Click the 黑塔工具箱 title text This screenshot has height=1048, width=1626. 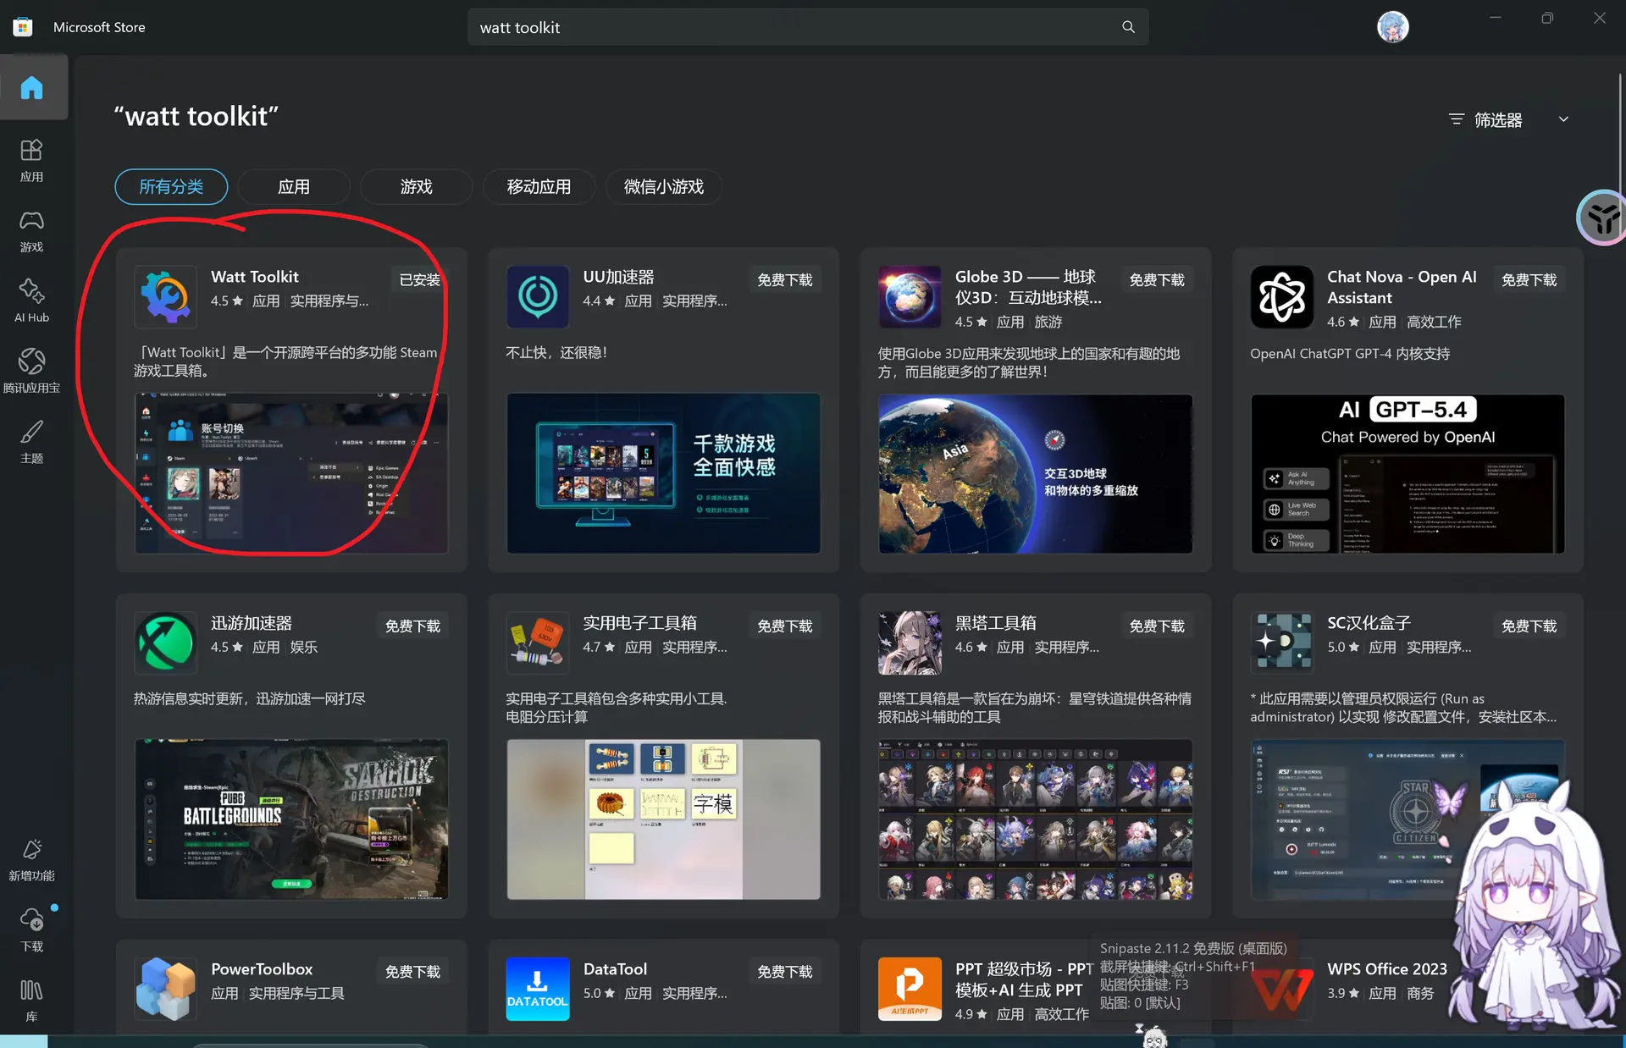coord(996,623)
